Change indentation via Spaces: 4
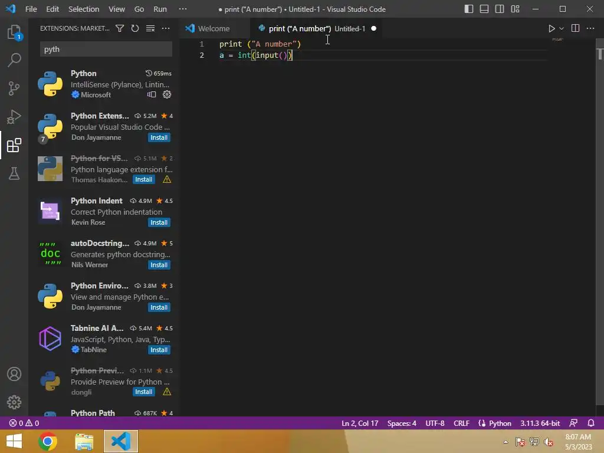 402,423
